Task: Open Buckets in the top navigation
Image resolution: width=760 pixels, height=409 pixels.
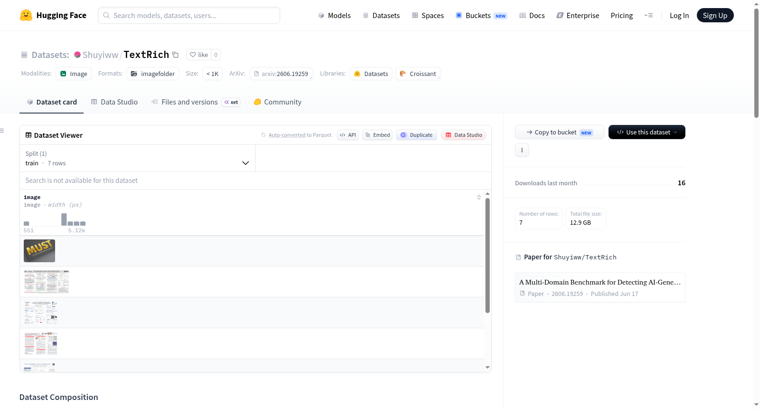Action: (481, 15)
